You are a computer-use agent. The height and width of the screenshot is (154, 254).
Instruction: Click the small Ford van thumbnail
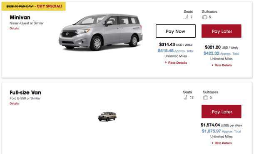pyautogui.click(x=107, y=116)
